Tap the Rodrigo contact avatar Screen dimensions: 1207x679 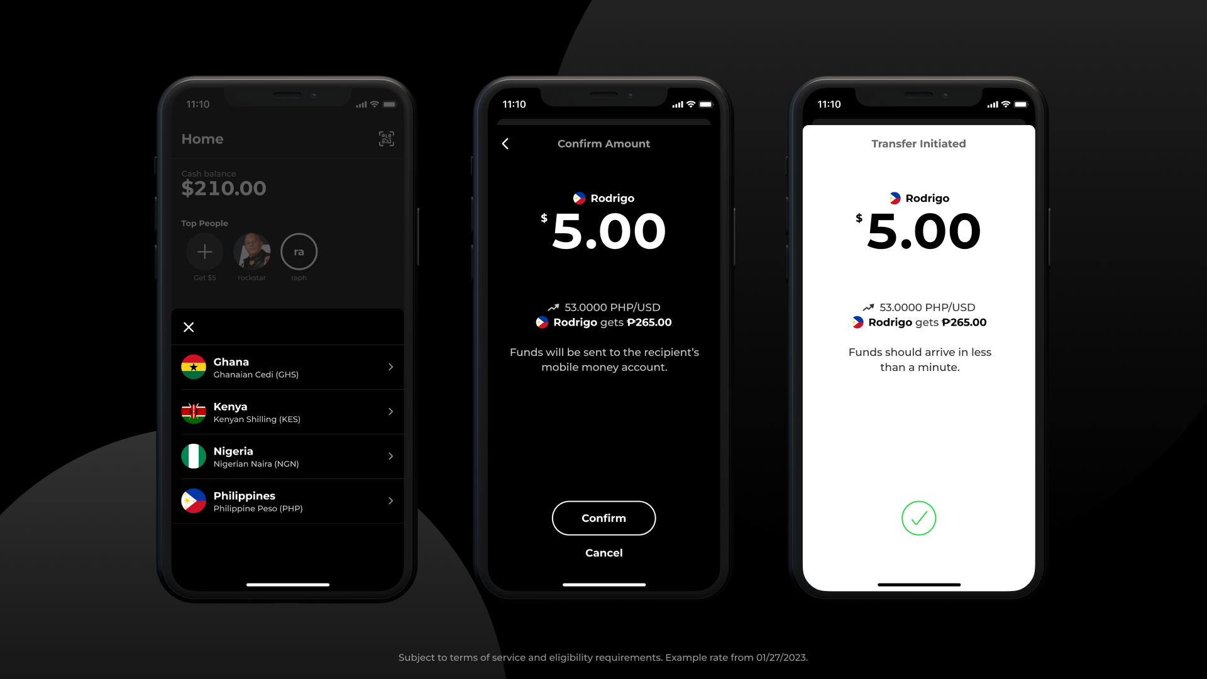[578, 198]
